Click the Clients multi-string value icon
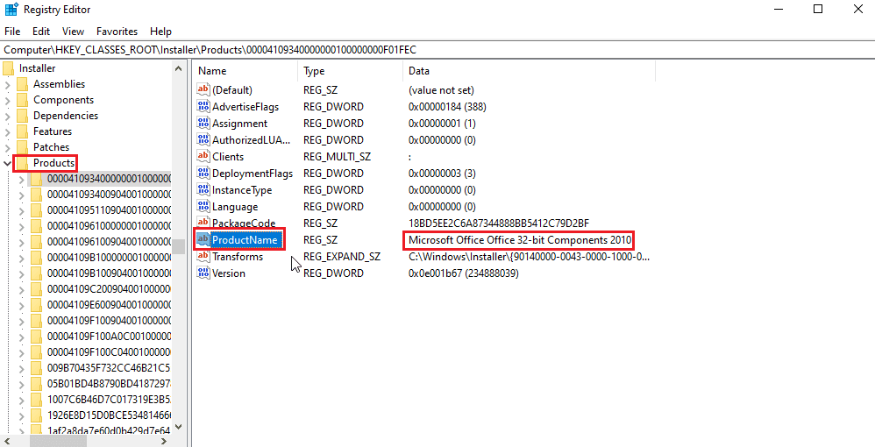 203,156
